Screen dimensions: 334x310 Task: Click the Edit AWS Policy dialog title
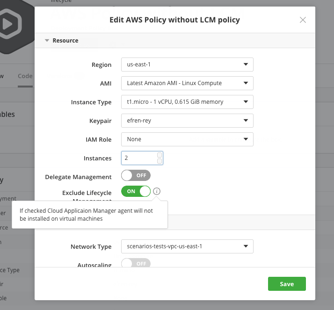point(174,20)
